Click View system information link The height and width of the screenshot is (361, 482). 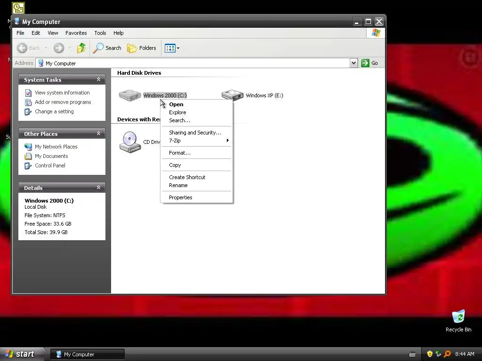[62, 93]
